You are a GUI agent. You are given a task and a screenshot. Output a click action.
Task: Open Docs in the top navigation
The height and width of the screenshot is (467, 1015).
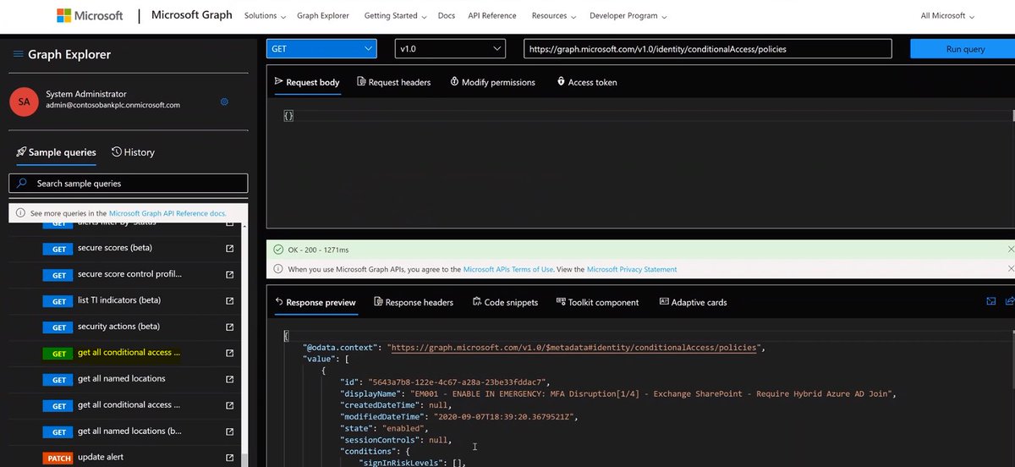pos(446,16)
